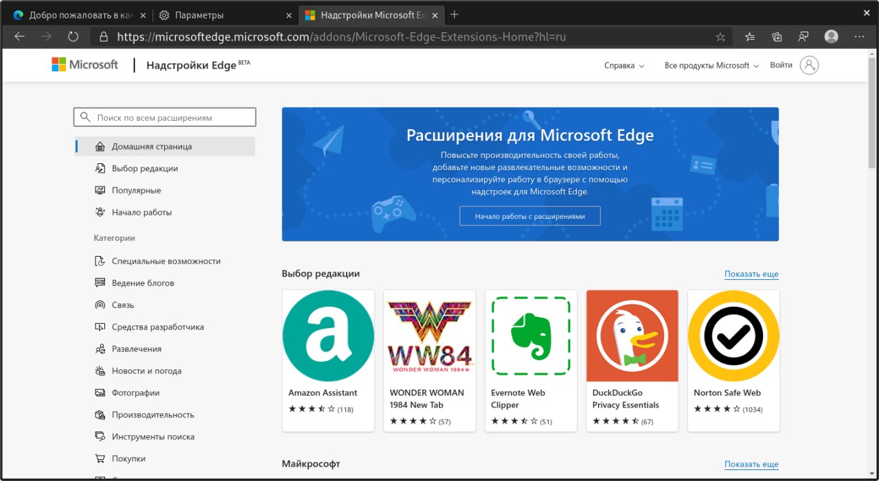Click the browser address bar URL

pyautogui.click(x=341, y=37)
